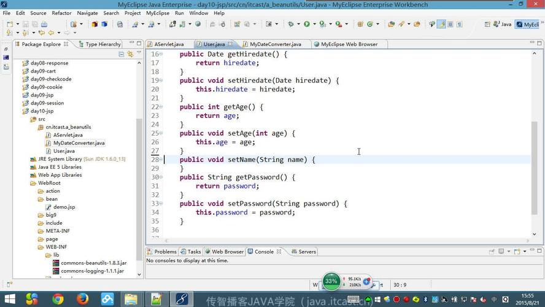Launch Firefox from the taskbar
Viewport: 545px width, 307px height.
(x=83, y=299)
